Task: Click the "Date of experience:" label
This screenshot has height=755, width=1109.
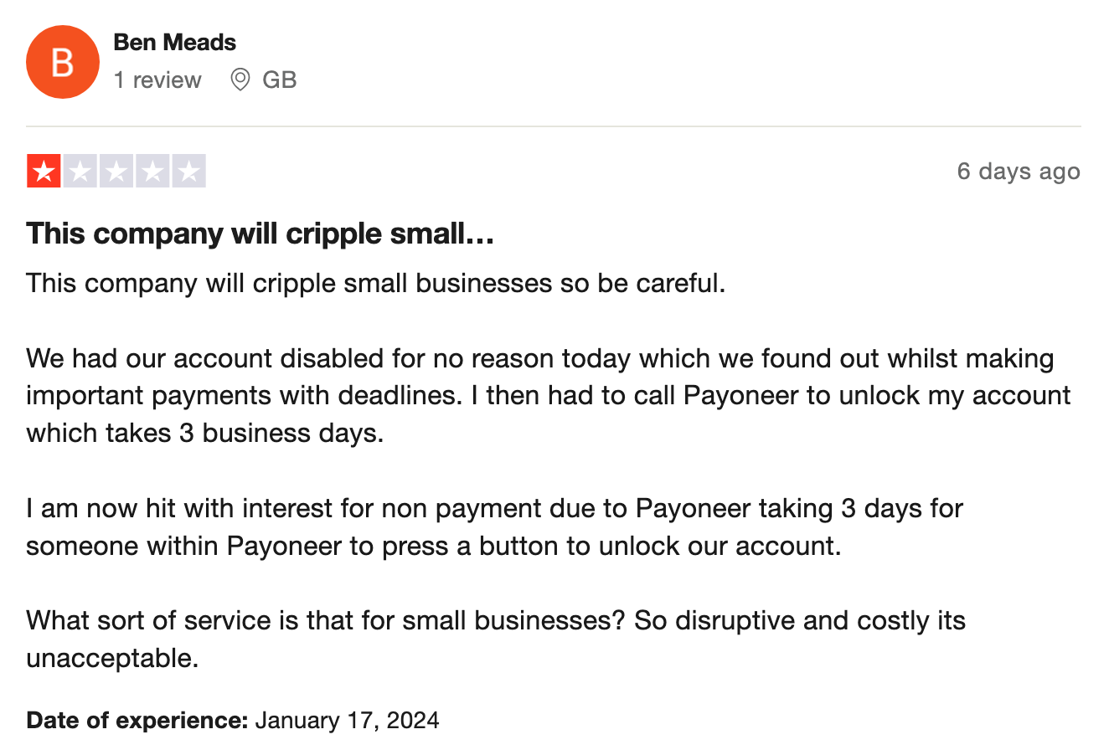Action: (137, 721)
